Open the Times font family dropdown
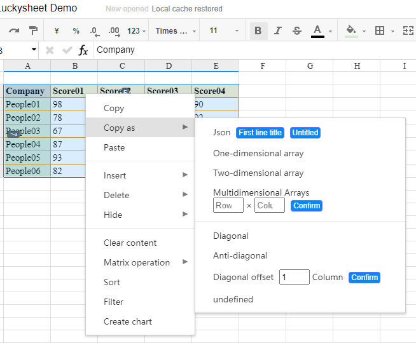Image resolution: width=416 pixels, height=343 pixels. pyautogui.click(x=176, y=31)
